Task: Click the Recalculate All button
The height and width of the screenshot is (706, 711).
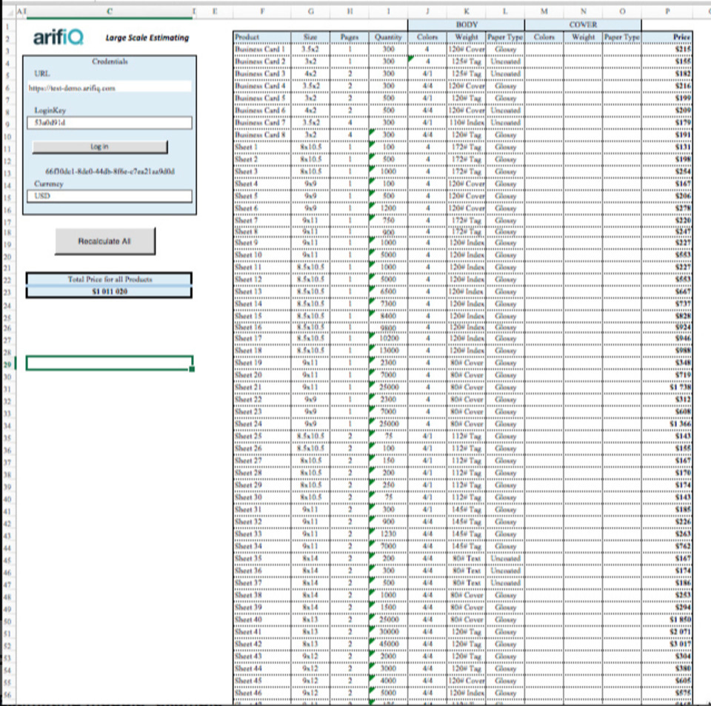Action: 104,241
